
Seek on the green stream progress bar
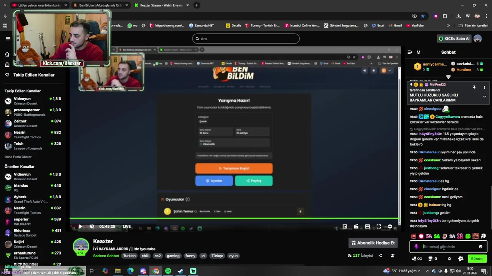point(234,219)
